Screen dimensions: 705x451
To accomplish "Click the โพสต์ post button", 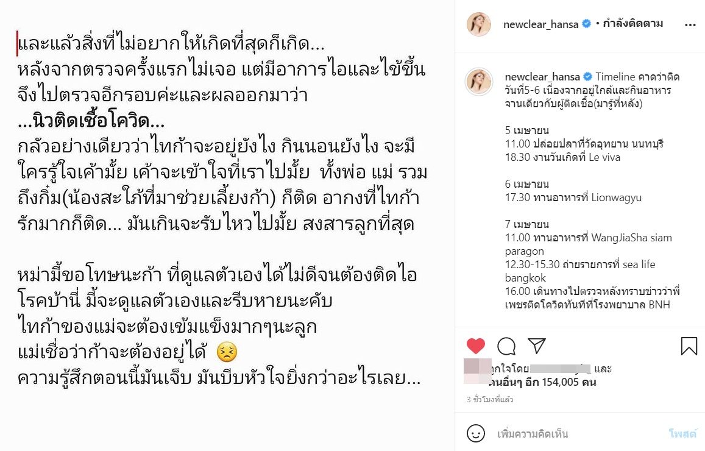I will coord(682,433).
